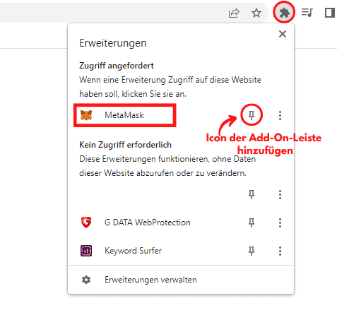Toggle the browser side panel icon
This screenshot has width=337, height=320.
(x=330, y=13)
